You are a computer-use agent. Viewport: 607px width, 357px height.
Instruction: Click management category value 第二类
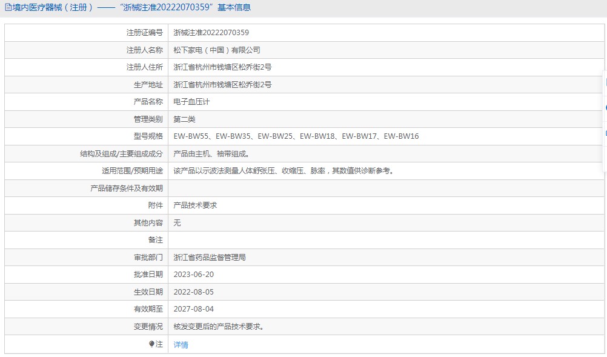click(x=184, y=119)
